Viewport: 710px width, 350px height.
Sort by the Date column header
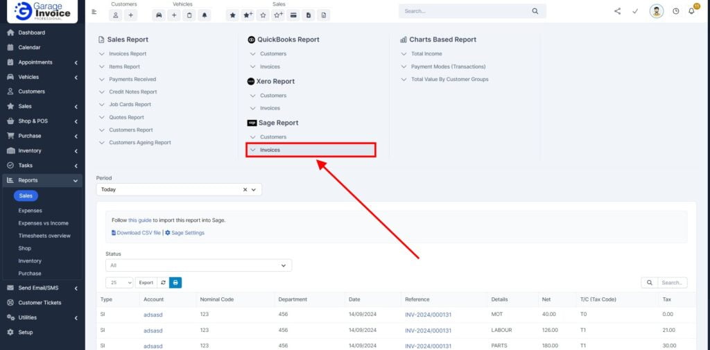point(354,299)
